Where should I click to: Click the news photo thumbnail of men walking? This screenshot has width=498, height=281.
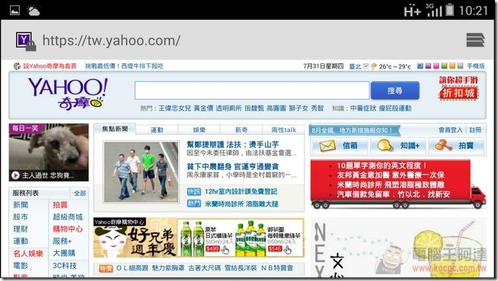coord(141,172)
